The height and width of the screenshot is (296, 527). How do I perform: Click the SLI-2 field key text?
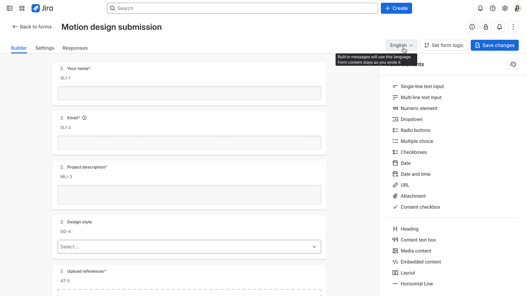(66, 127)
